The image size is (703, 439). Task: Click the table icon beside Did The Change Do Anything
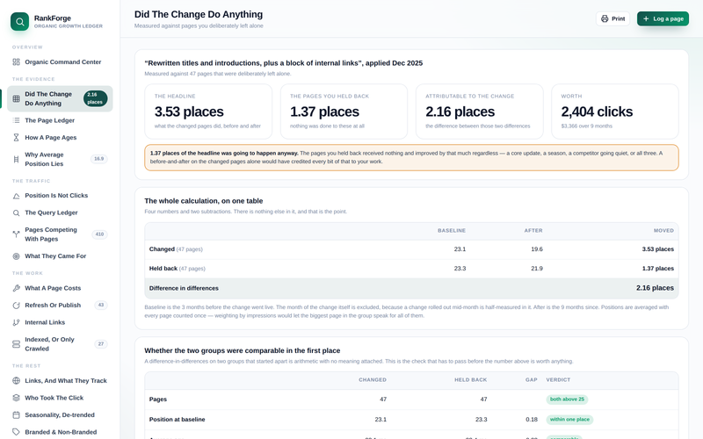16,98
